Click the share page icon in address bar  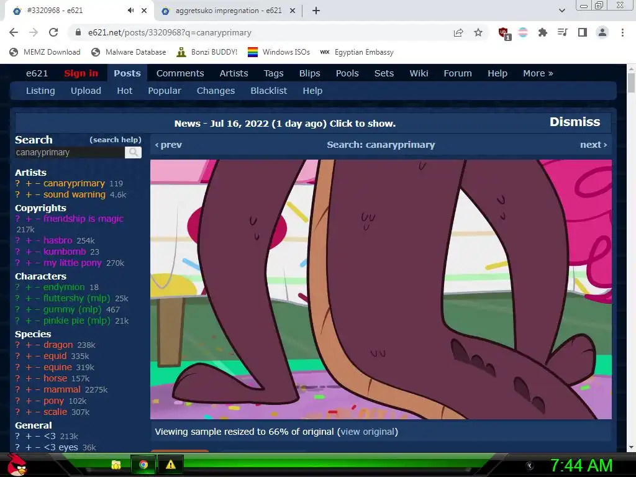pyautogui.click(x=458, y=32)
